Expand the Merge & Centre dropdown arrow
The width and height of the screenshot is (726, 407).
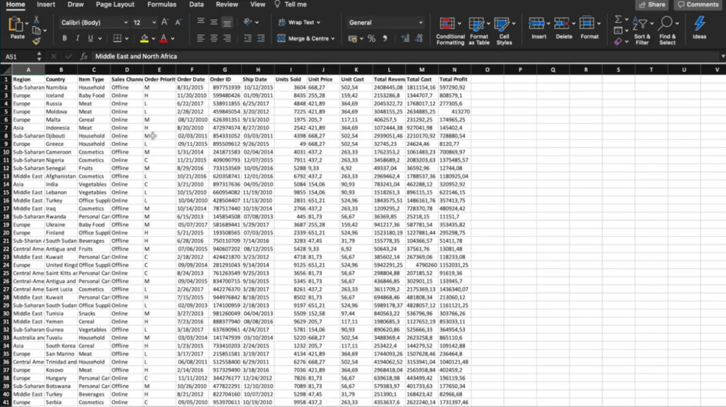pos(335,38)
